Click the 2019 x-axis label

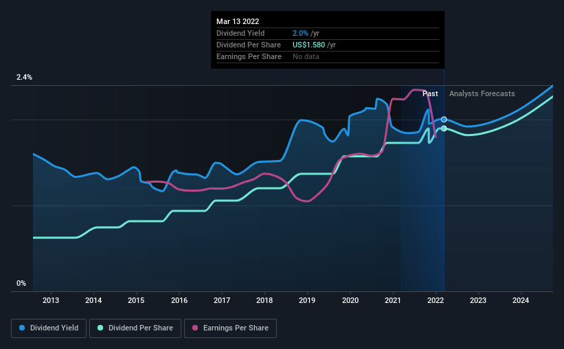307,300
